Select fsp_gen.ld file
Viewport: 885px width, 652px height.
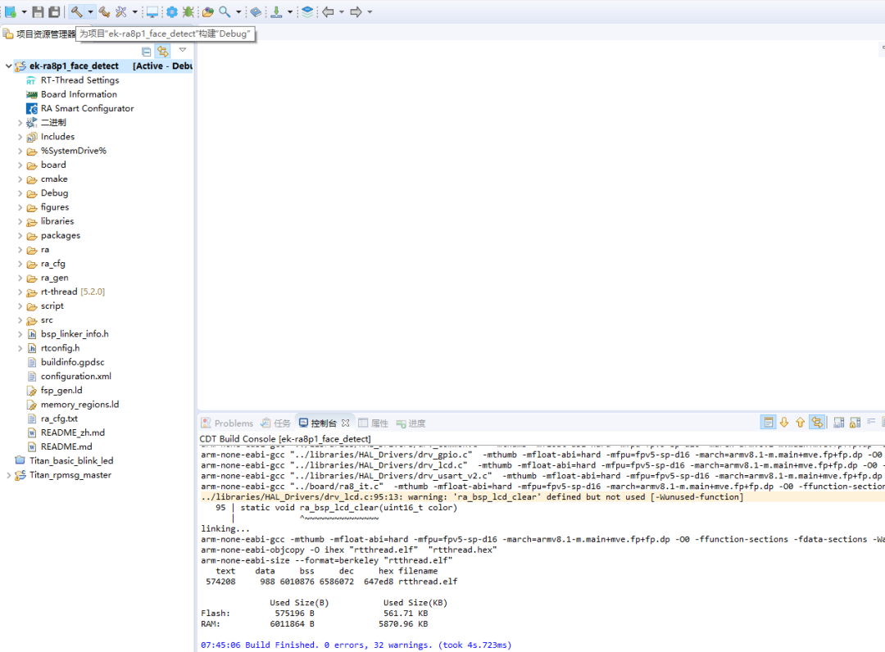tap(61, 390)
